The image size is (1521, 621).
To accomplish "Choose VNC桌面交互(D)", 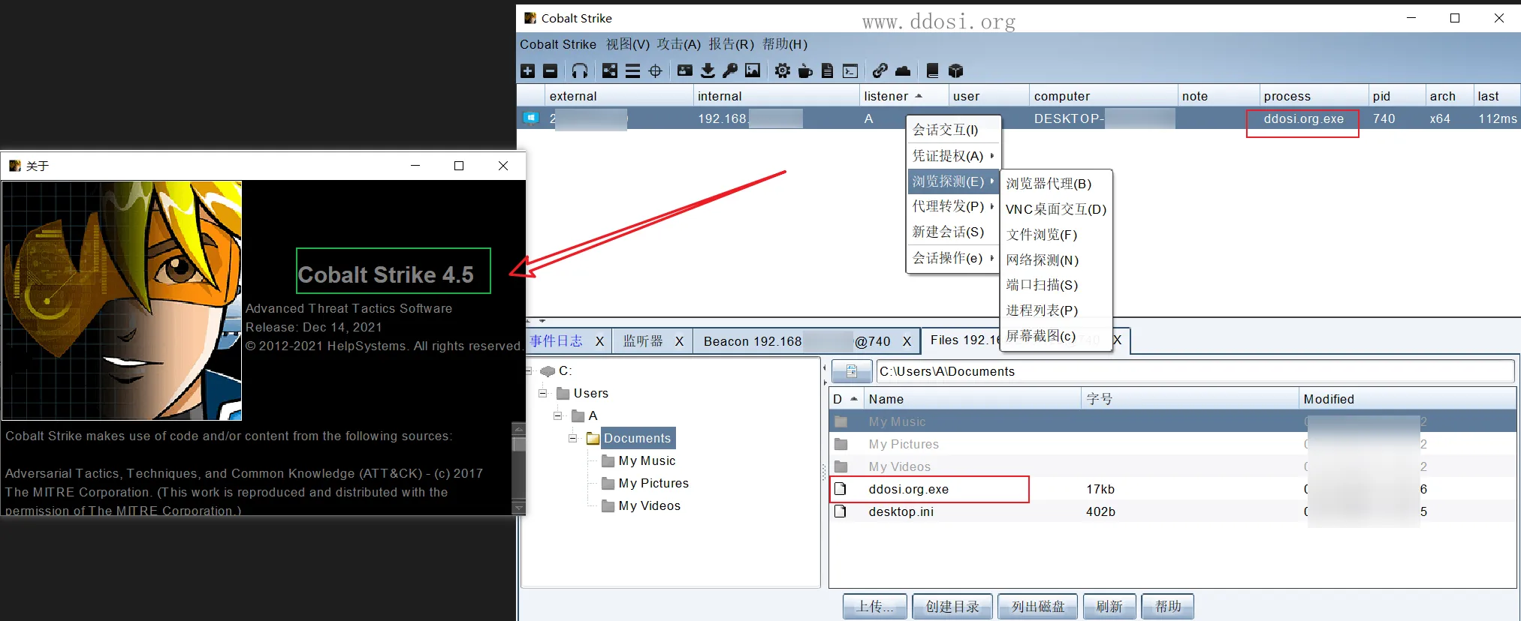I will [1056, 209].
